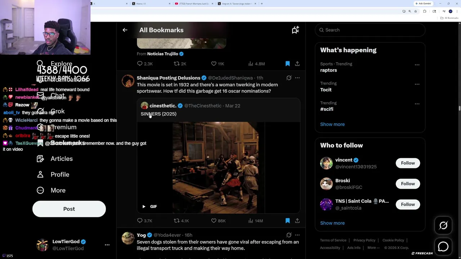Follow vincent
This screenshot has height=259, width=461.
point(408,163)
